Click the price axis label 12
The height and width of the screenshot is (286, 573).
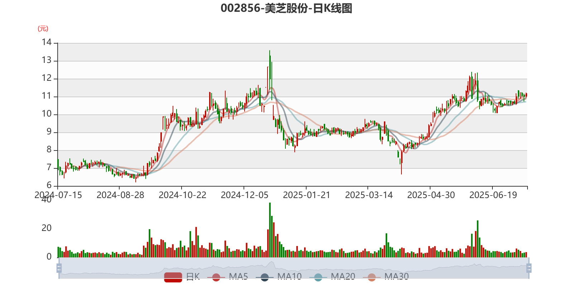[47, 78]
